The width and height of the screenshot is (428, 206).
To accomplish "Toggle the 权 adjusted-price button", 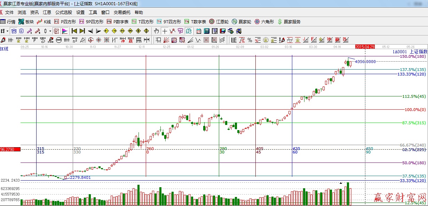I will point(56,31).
